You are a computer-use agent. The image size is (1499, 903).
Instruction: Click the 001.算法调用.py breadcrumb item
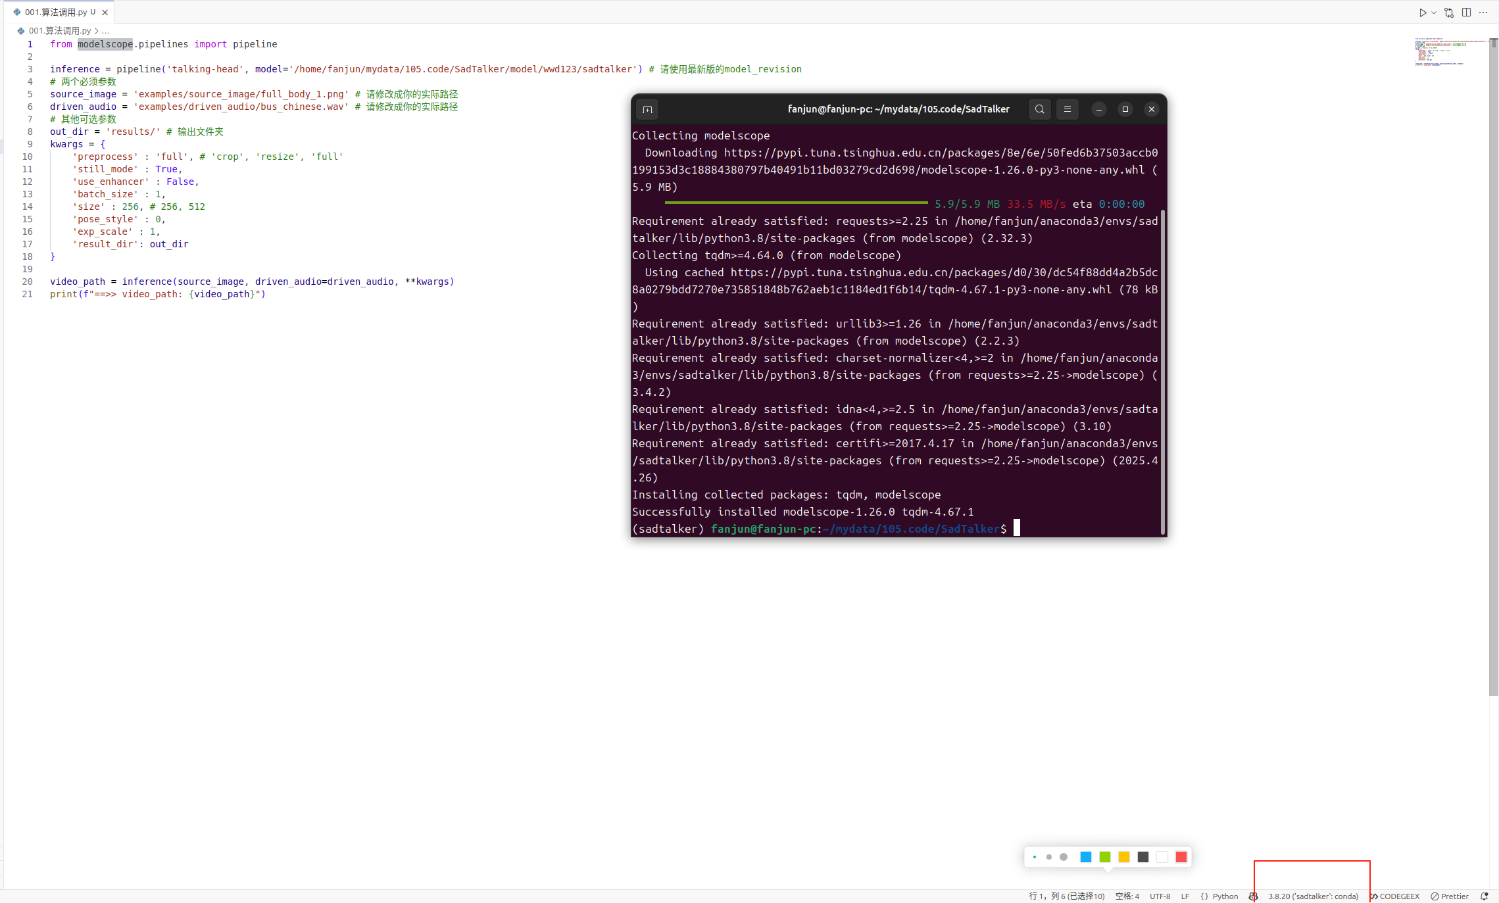point(59,31)
